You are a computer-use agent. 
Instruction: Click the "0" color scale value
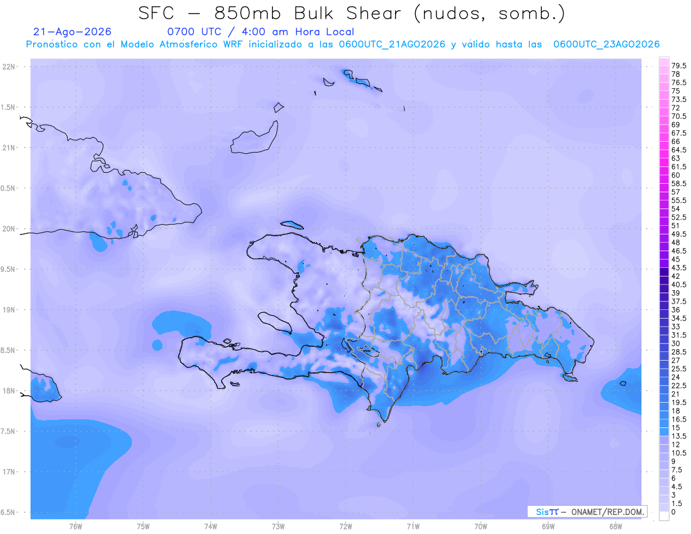click(x=673, y=512)
